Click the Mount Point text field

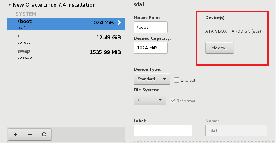(150, 27)
